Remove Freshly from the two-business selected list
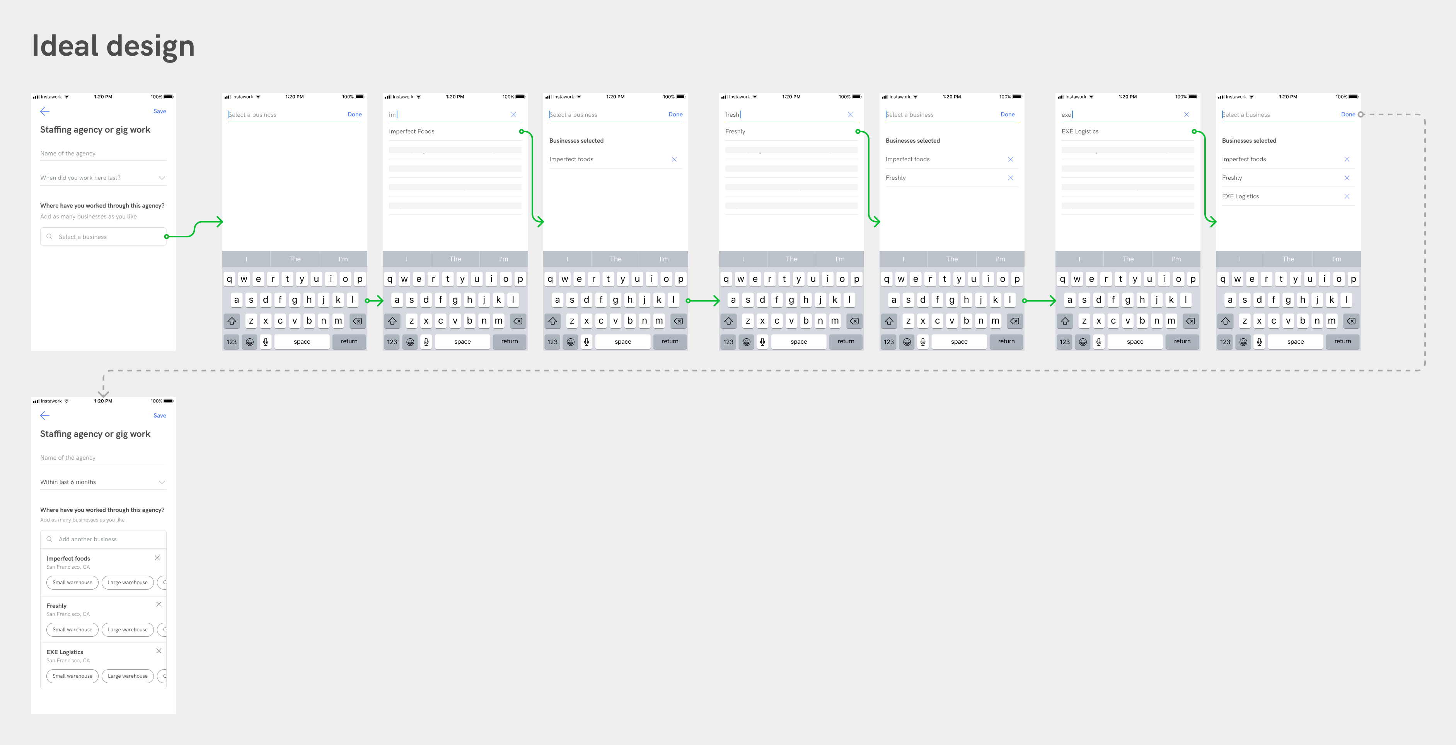1456x745 pixels. [x=1011, y=178]
